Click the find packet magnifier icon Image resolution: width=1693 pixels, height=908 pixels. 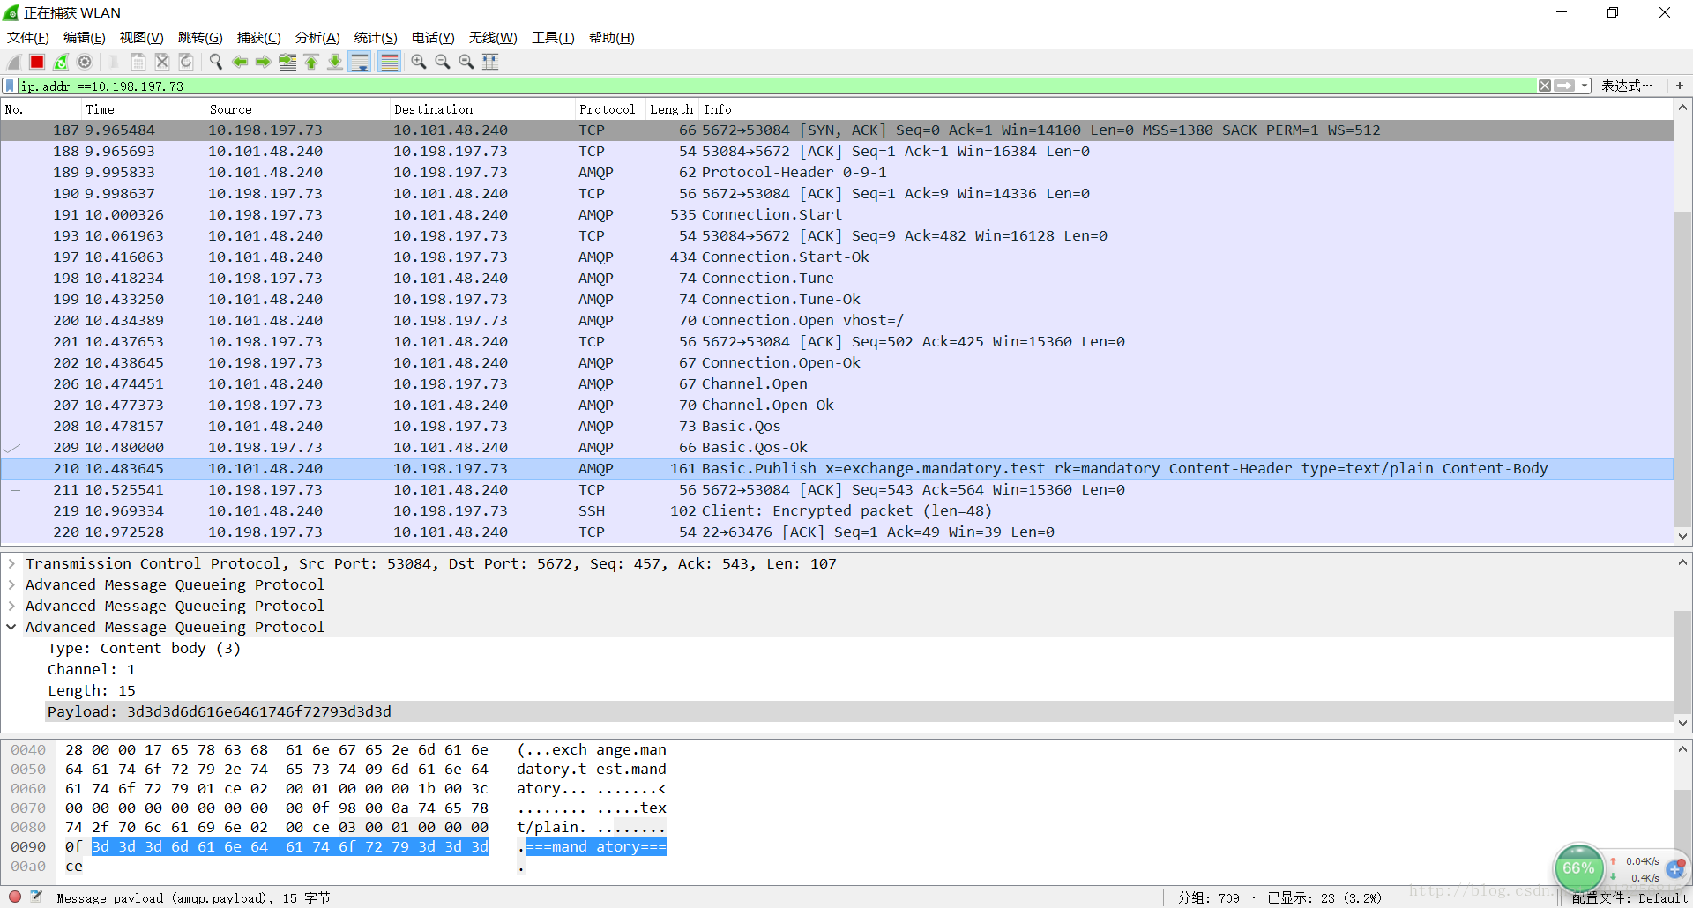coord(215,62)
